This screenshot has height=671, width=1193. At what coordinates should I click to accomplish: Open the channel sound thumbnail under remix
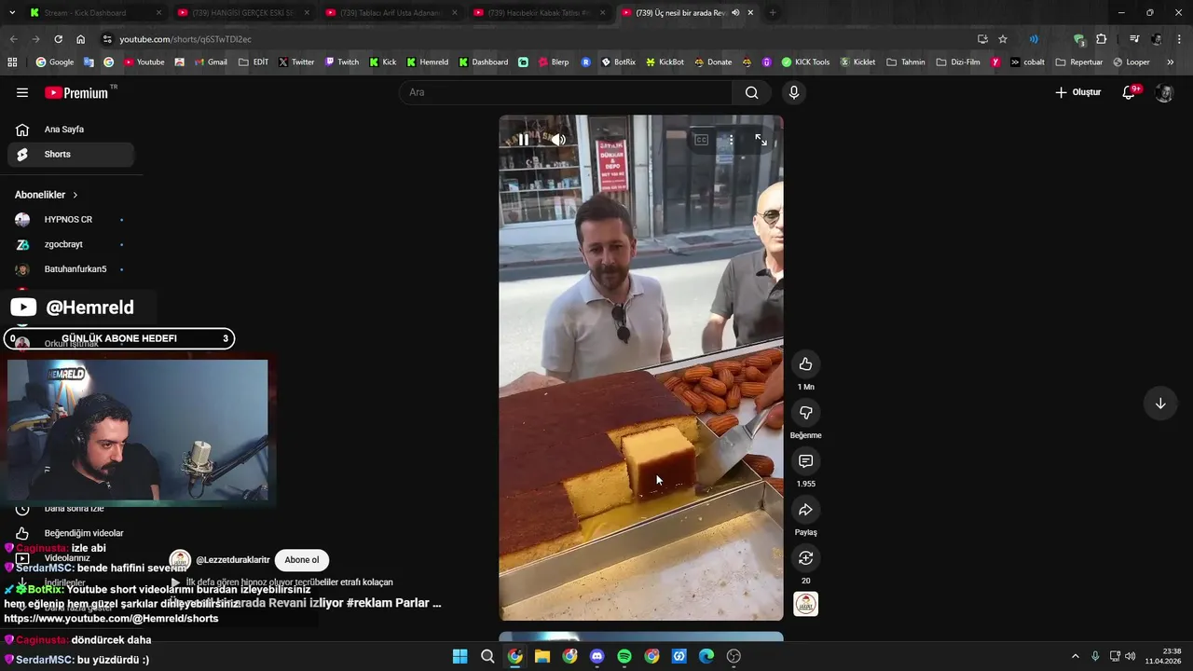[806, 604]
